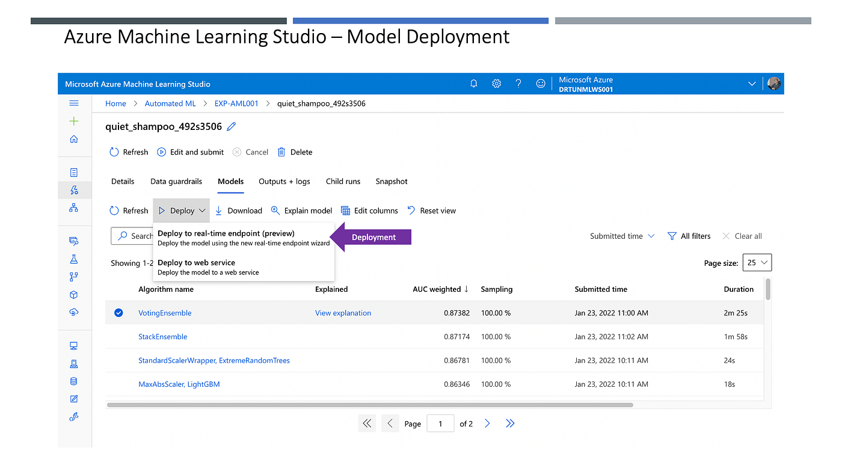Screen dimensions: 842x474
Task: Open Designer hierarchy icon in sidebar
Action: click(x=74, y=208)
